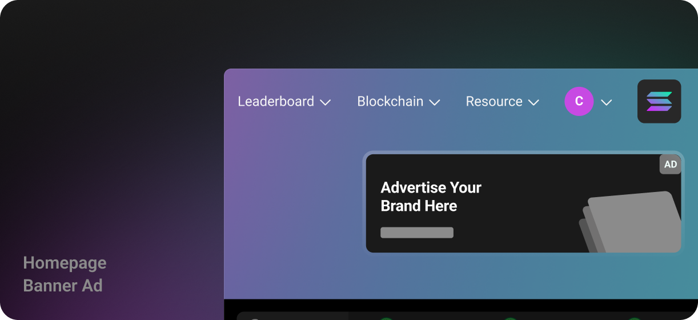This screenshot has width=698, height=320.
Task: Click the "Homepage Banner Ad" caption text
Action: click(65, 274)
